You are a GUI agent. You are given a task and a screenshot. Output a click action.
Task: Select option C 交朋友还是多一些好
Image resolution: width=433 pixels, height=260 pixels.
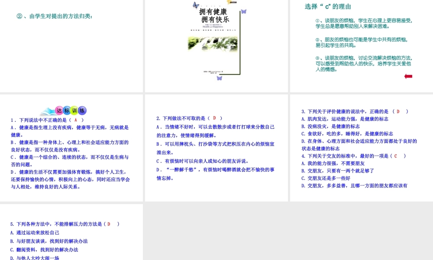[326, 178]
